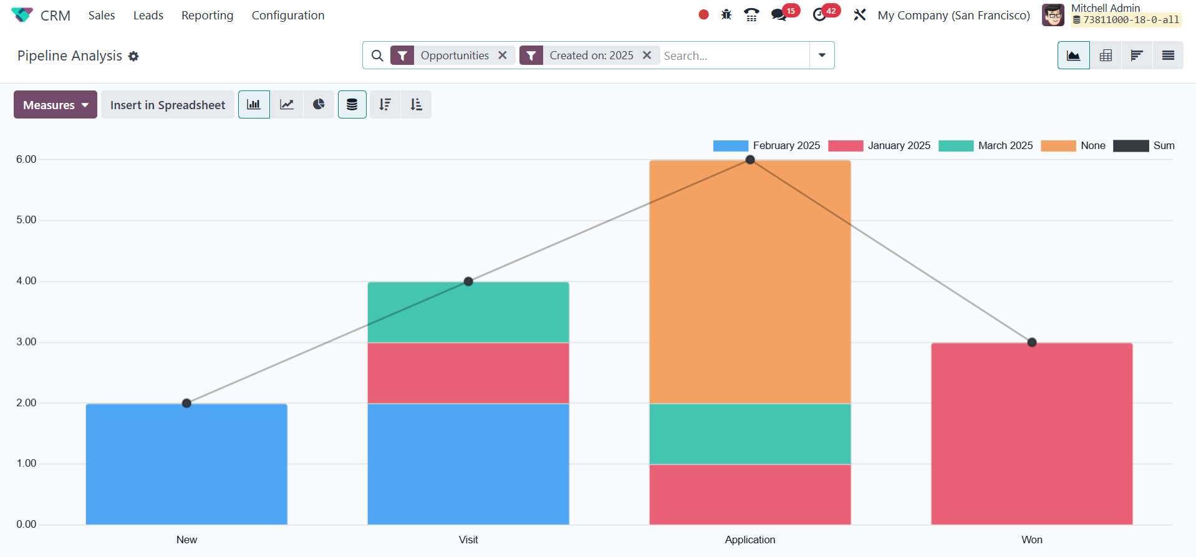This screenshot has height=557, width=1196.
Task: Remove the Created on: 2025 filter
Action: point(647,55)
